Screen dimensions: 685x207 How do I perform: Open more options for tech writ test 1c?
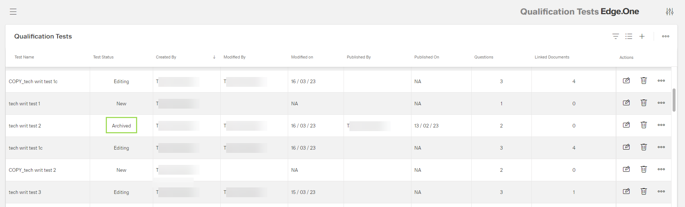pyautogui.click(x=661, y=147)
